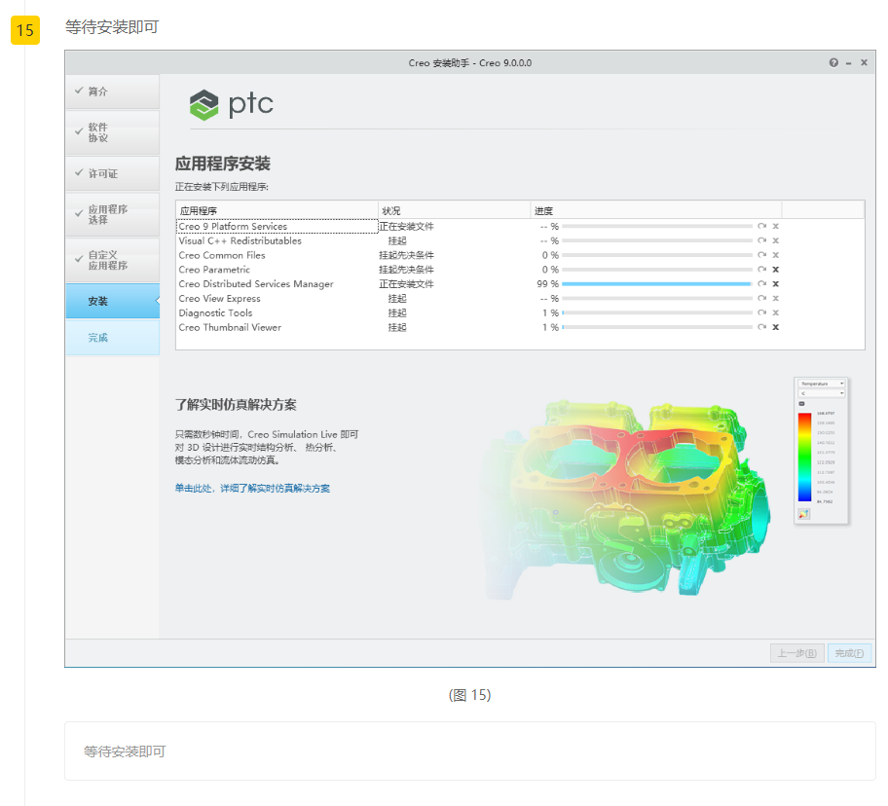Click the PTC logo
Viewport: 888px width, 806px height.
click(x=231, y=105)
